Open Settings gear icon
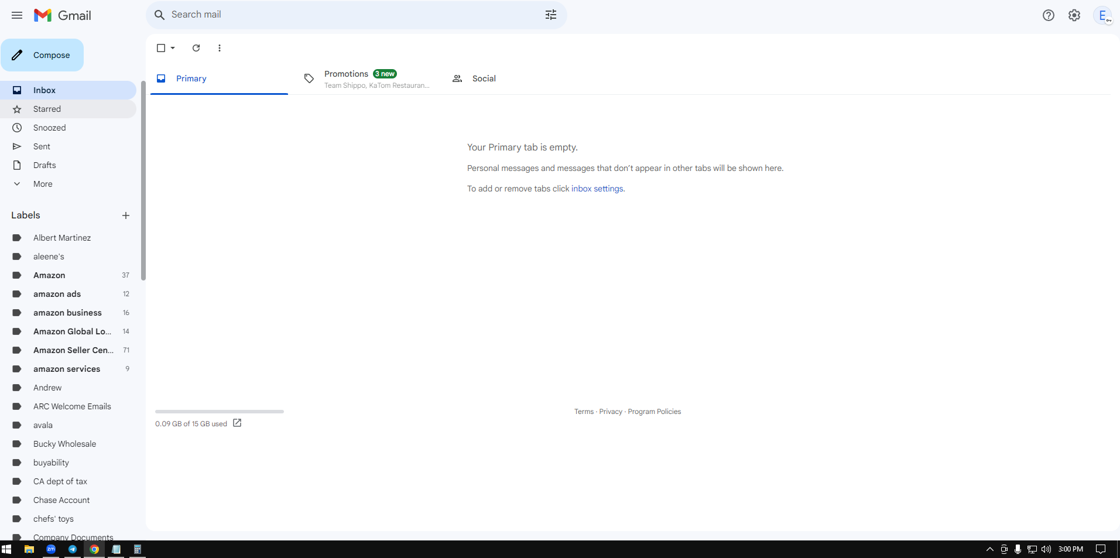 tap(1074, 15)
